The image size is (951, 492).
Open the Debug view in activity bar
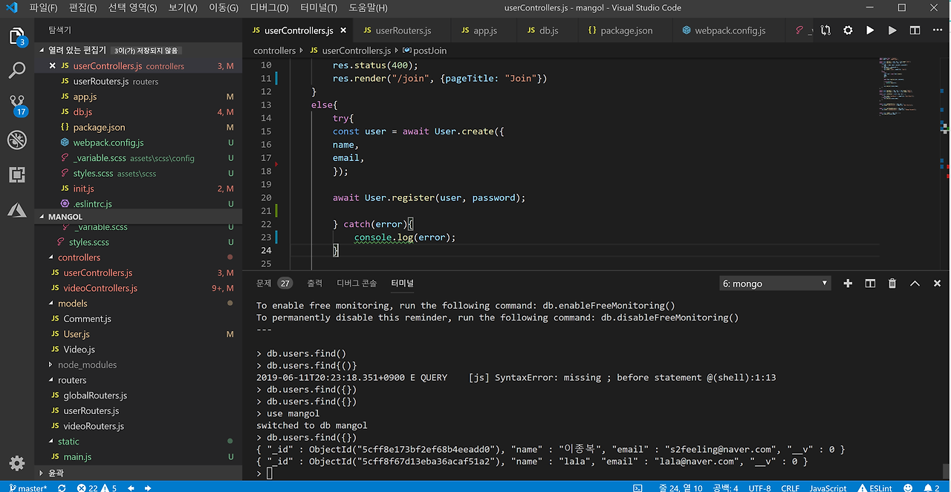(16, 140)
